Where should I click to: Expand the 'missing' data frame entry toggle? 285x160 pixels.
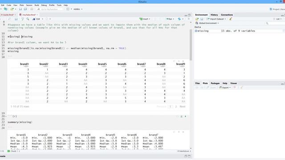[196, 31]
